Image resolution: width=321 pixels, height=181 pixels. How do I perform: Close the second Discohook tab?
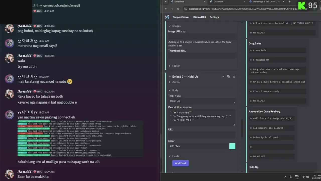tap(244, 2)
